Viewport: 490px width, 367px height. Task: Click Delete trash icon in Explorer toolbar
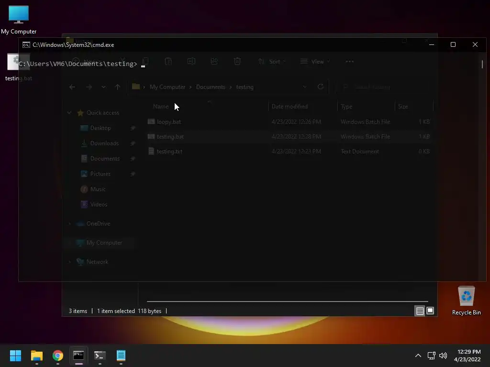237,62
